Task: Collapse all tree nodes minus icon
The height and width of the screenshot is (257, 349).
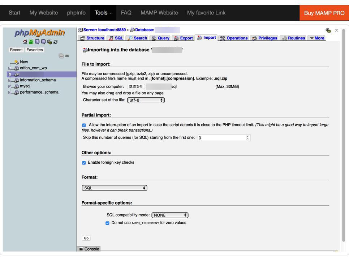Action: (61, 56)
